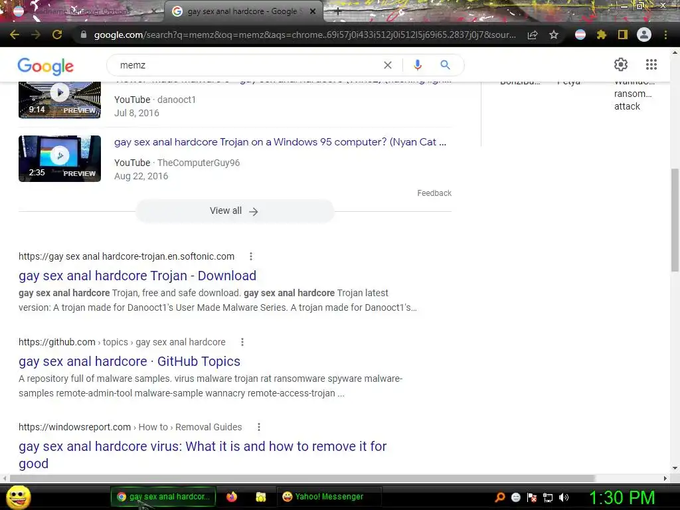This screenshot has height=510, width=680.
Task: Submit search with the magnifier icon
Action: [x=445, y=65]
